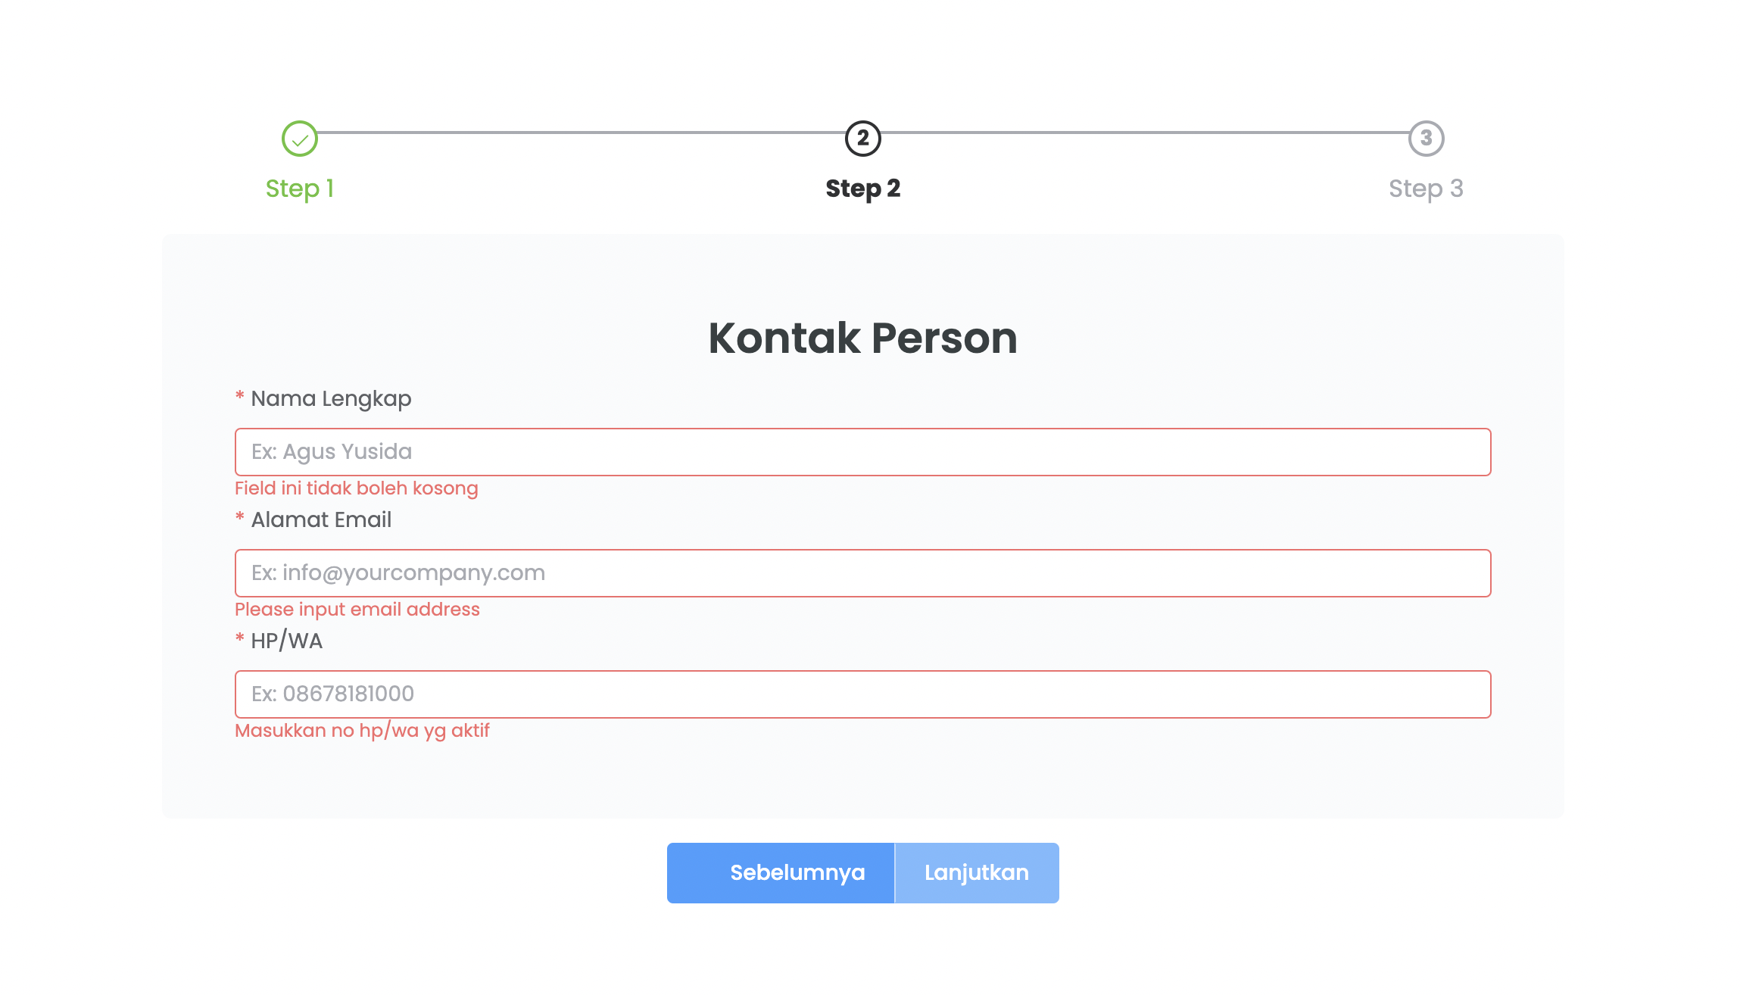This screenshot has height=995, width=1740.
Task: Click the Step 2 circle number icon
Action: point(863,139)
